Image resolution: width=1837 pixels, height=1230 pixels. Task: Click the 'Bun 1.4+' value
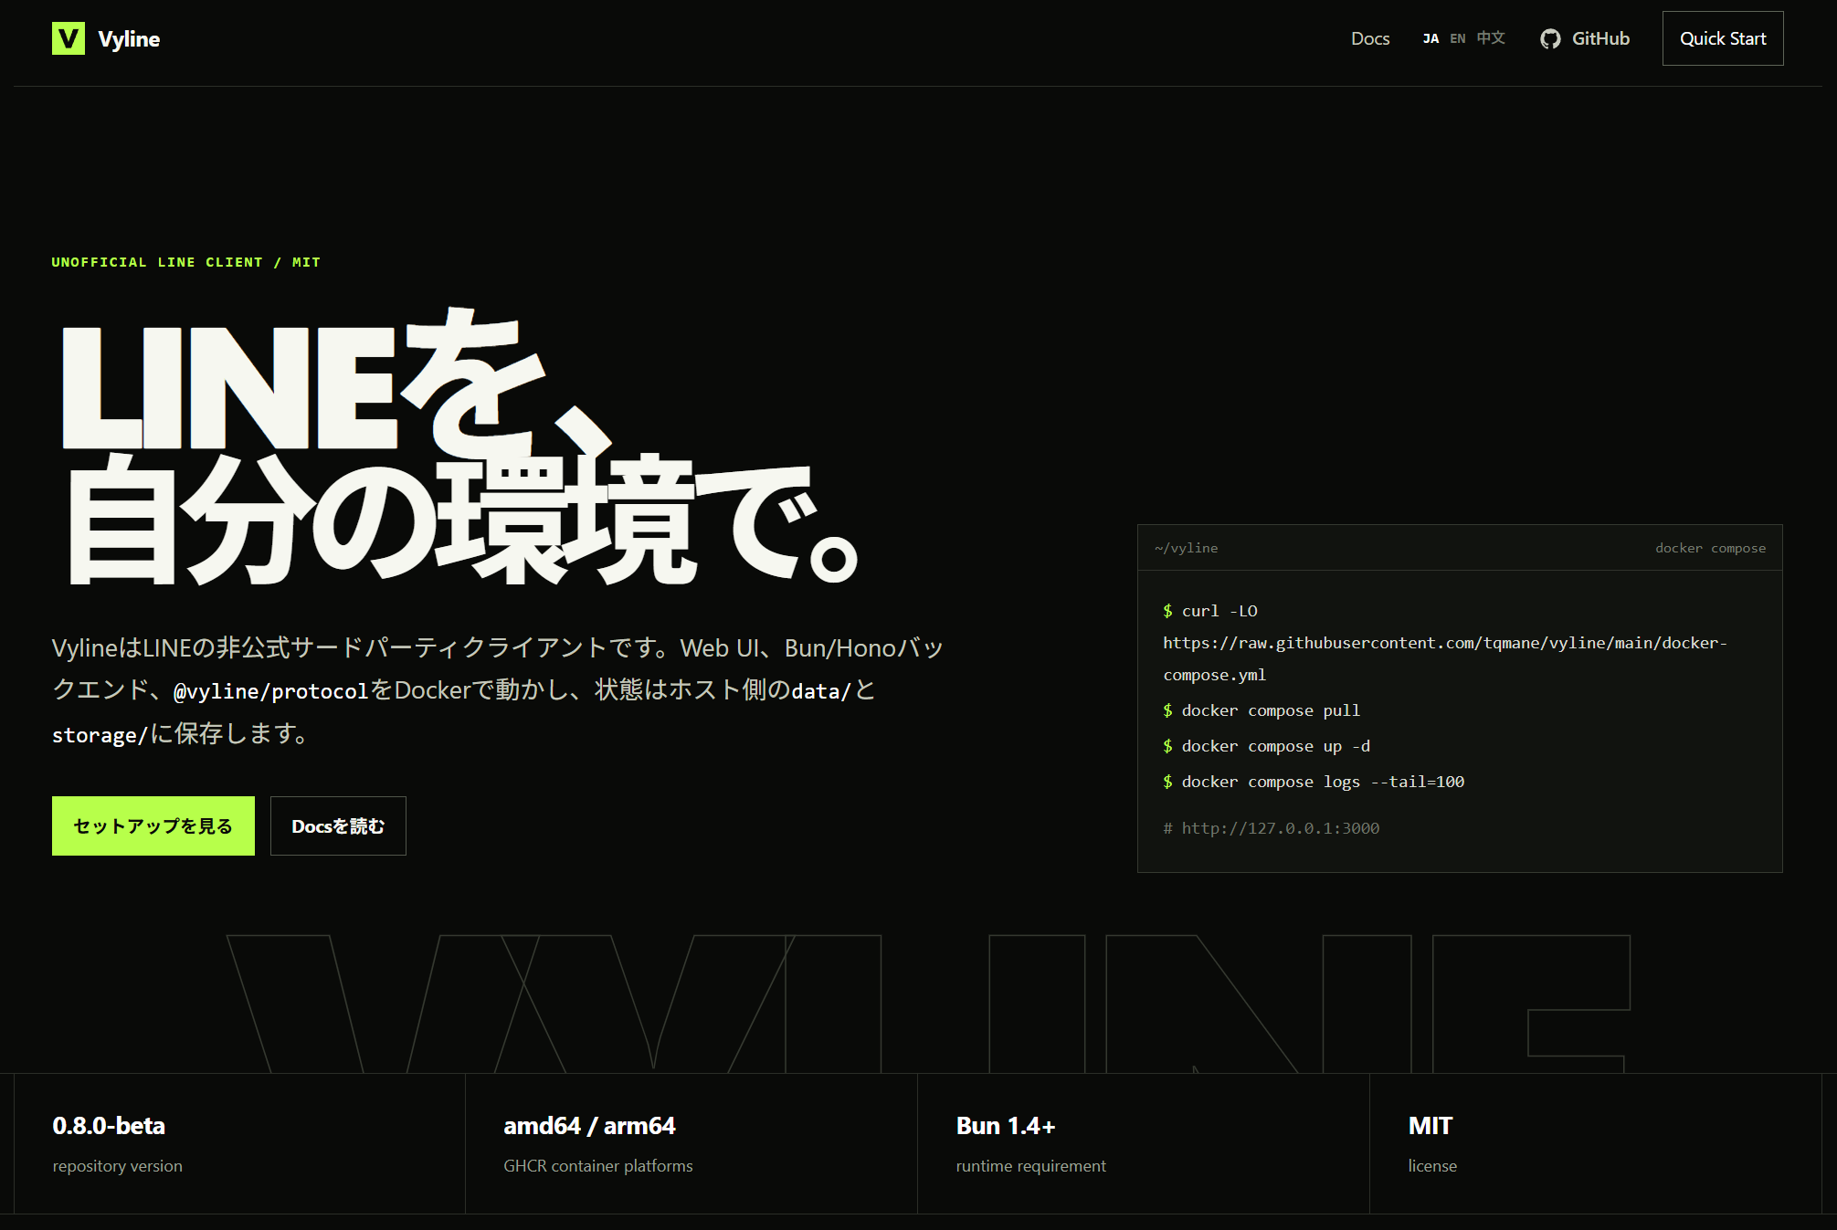tap(1006, 1126)
